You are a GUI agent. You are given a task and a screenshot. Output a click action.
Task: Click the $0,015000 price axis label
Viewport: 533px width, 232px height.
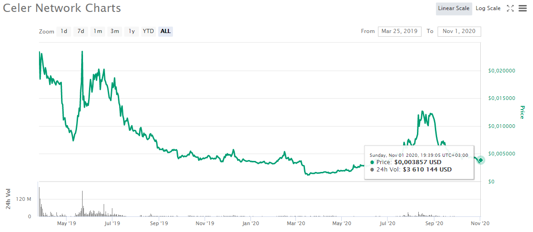(x=502, y=98)
